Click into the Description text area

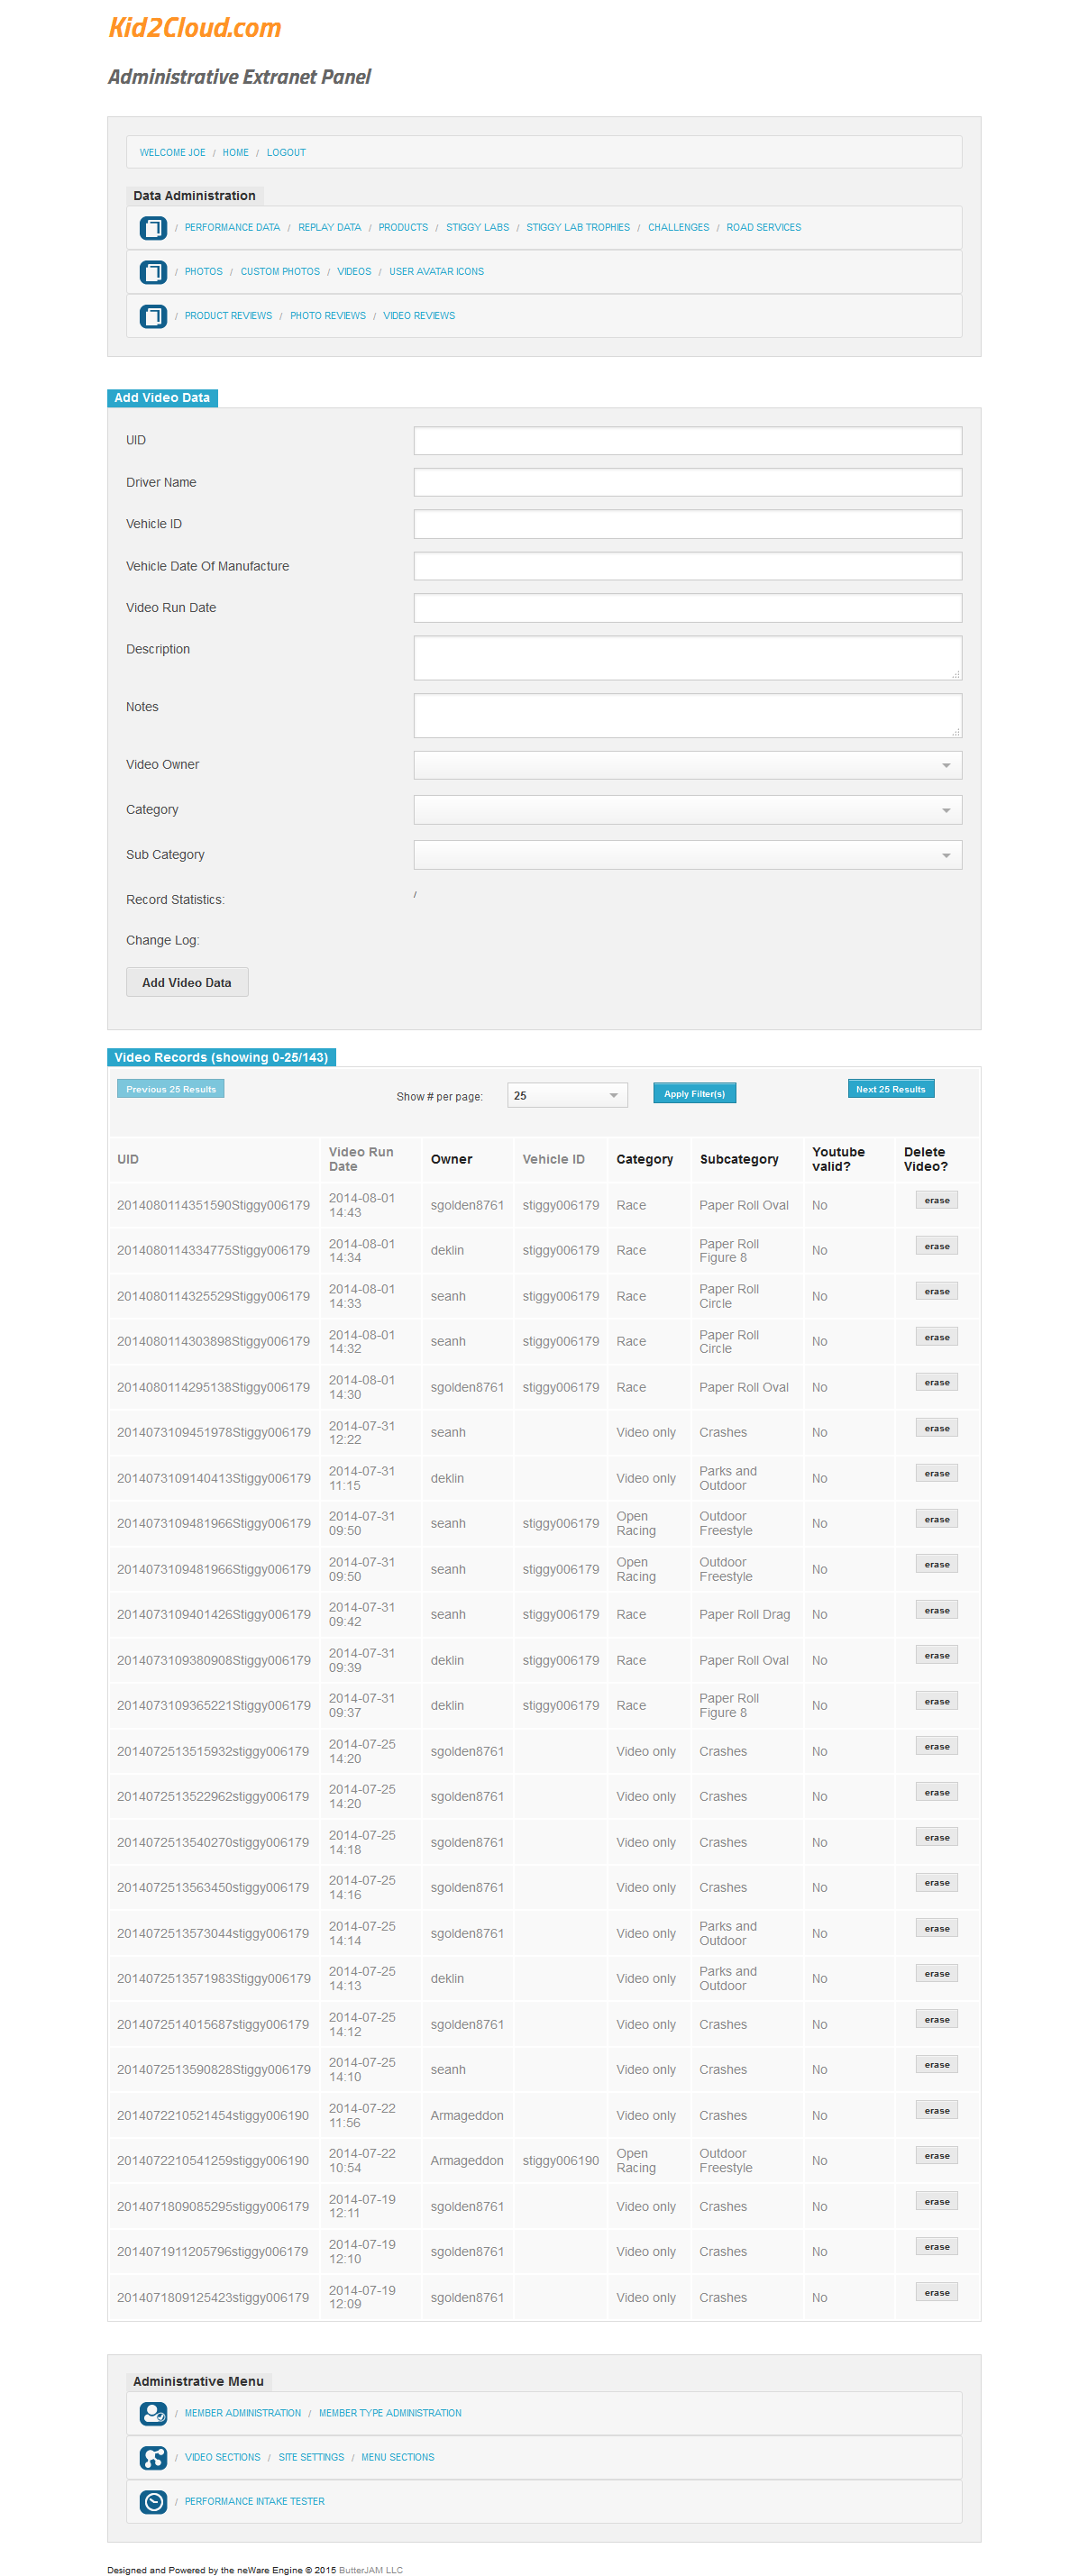(x=687, y=658)
